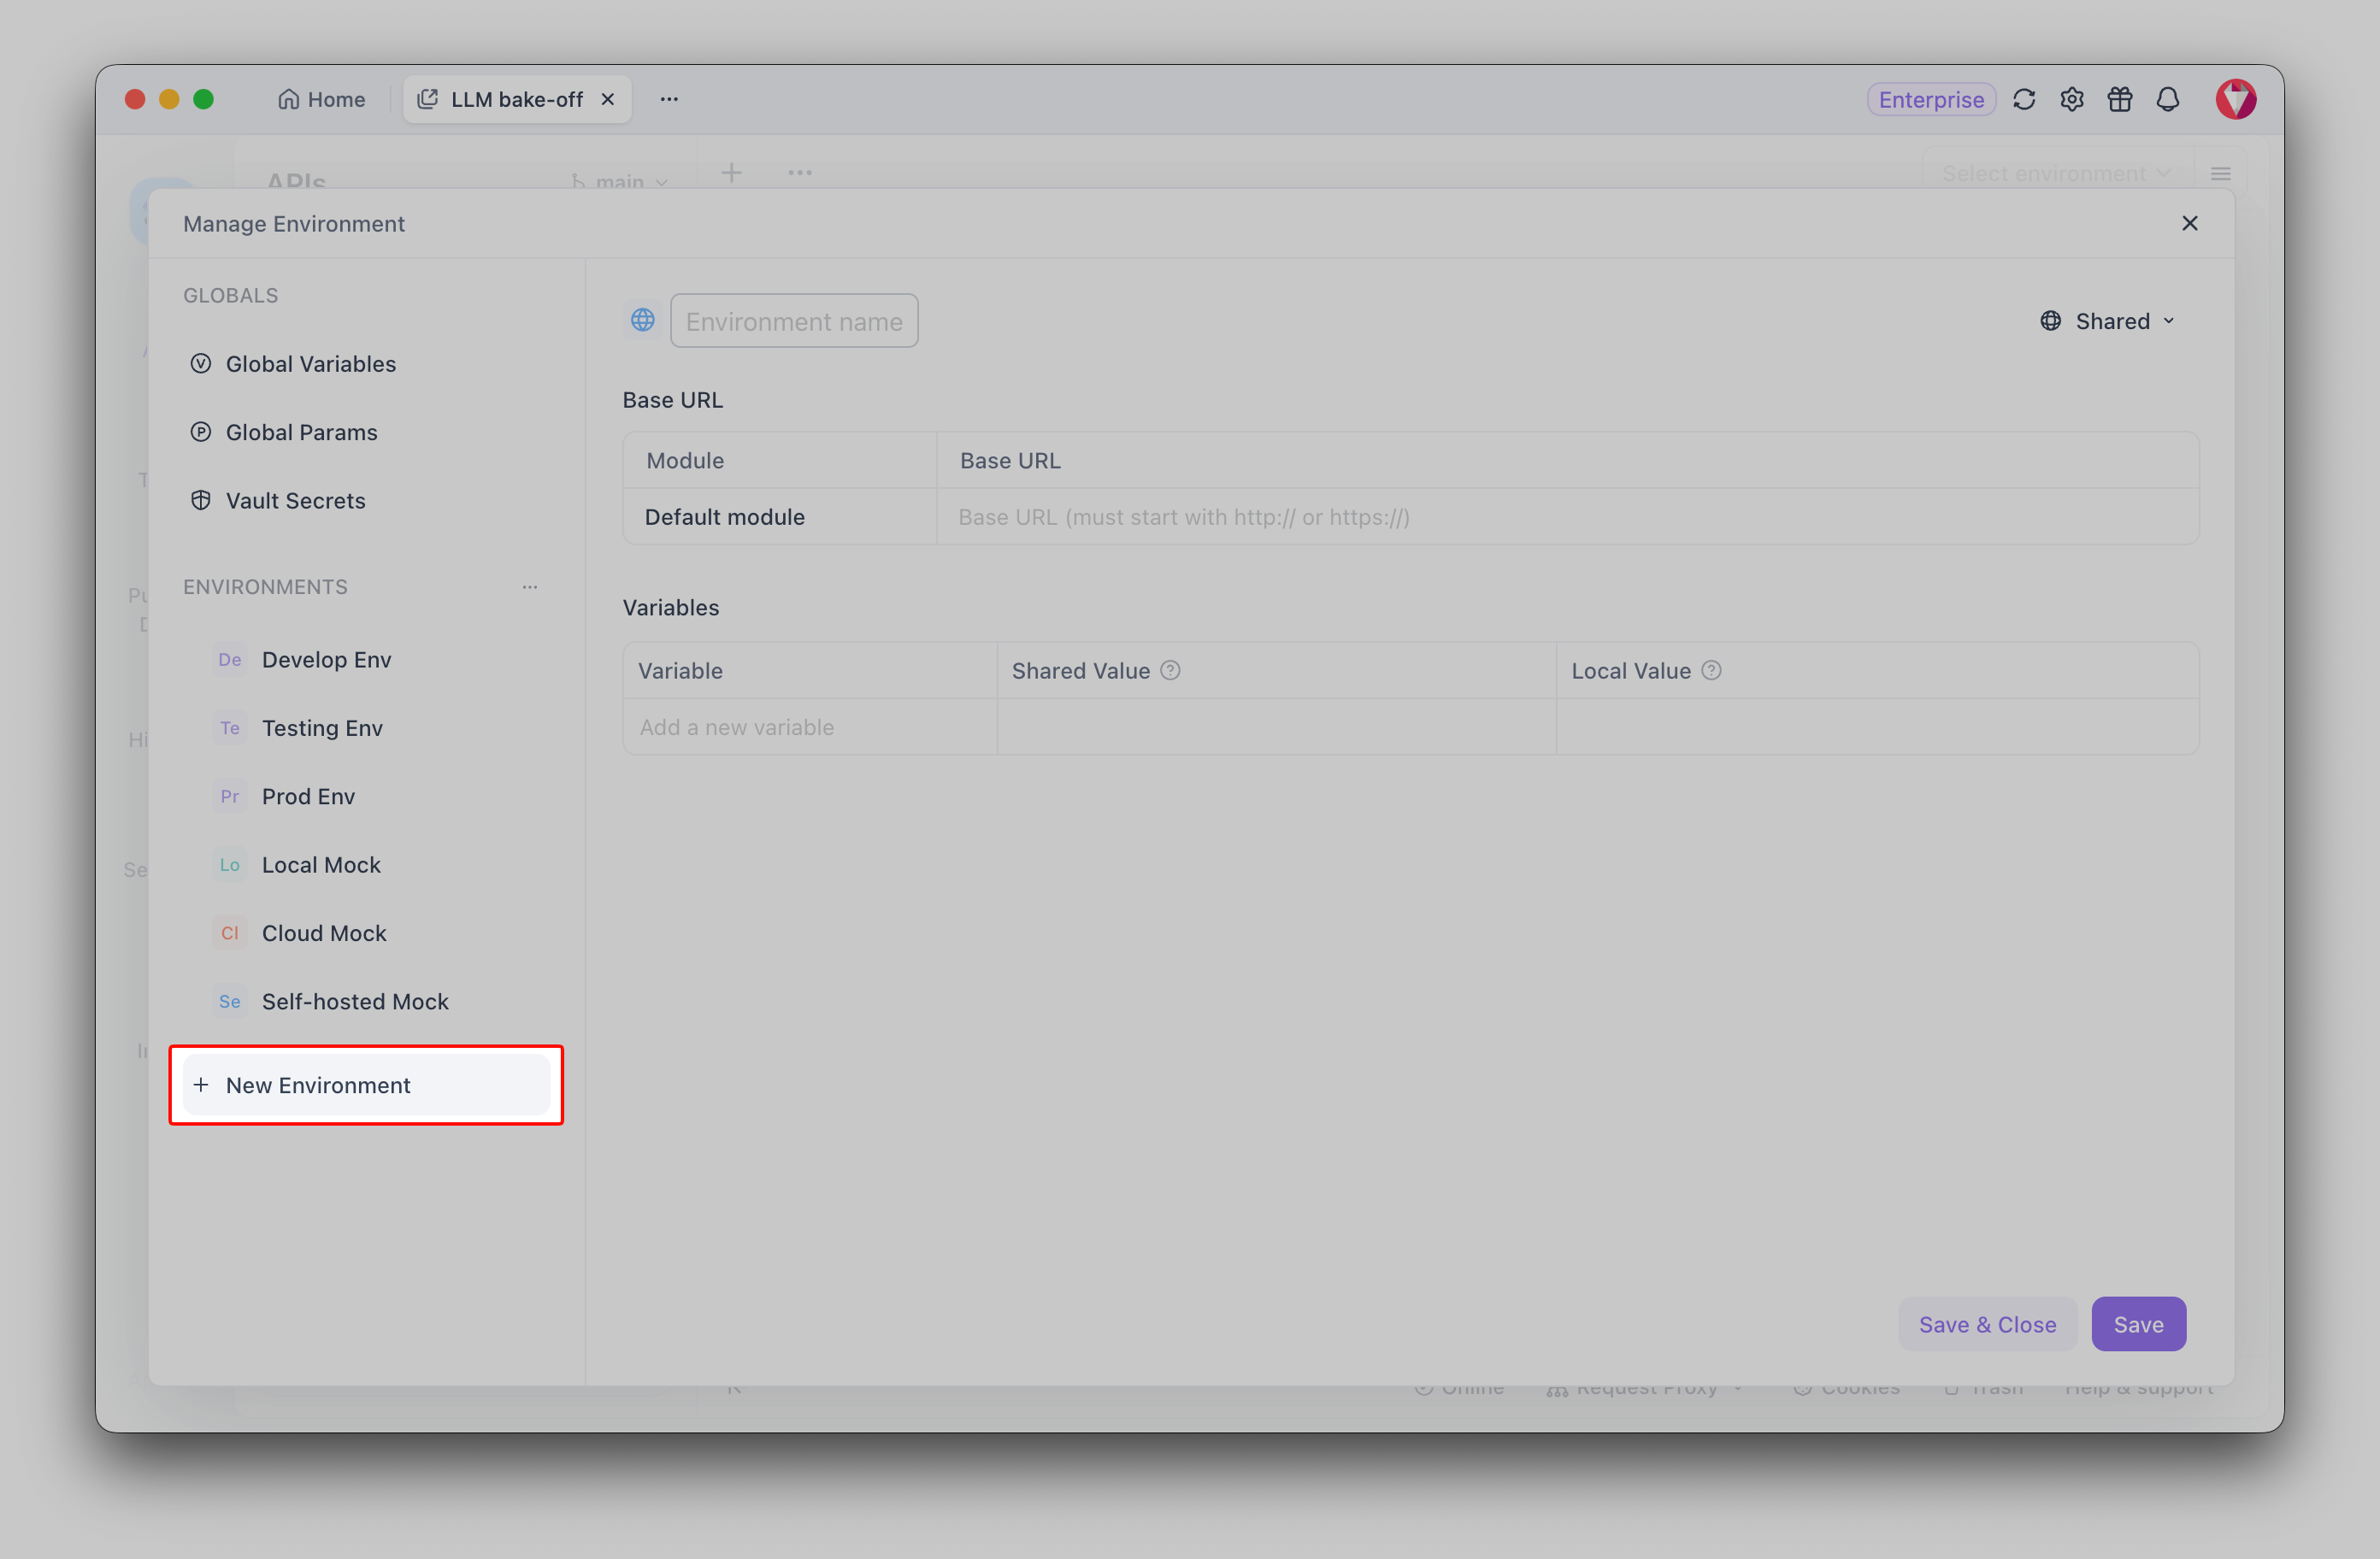Viewport: 2380px width, 1559px height.
Task: Click the more tabs ellipsis in title bar
Action: (669, 99)
